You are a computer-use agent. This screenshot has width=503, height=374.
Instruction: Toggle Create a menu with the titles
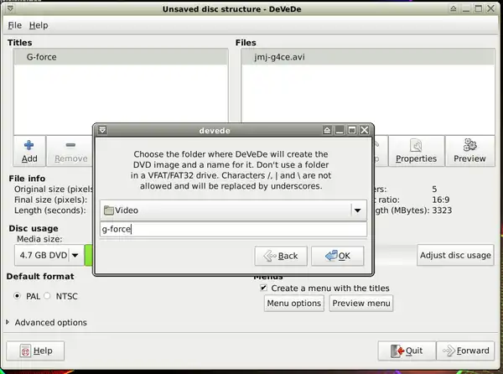(264, 288)
